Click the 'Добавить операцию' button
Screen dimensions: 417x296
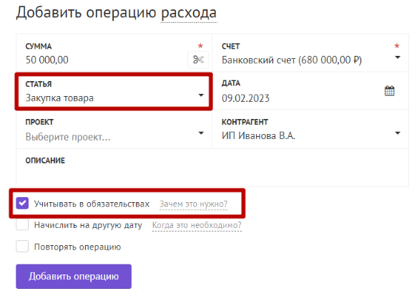coord(74,276)
